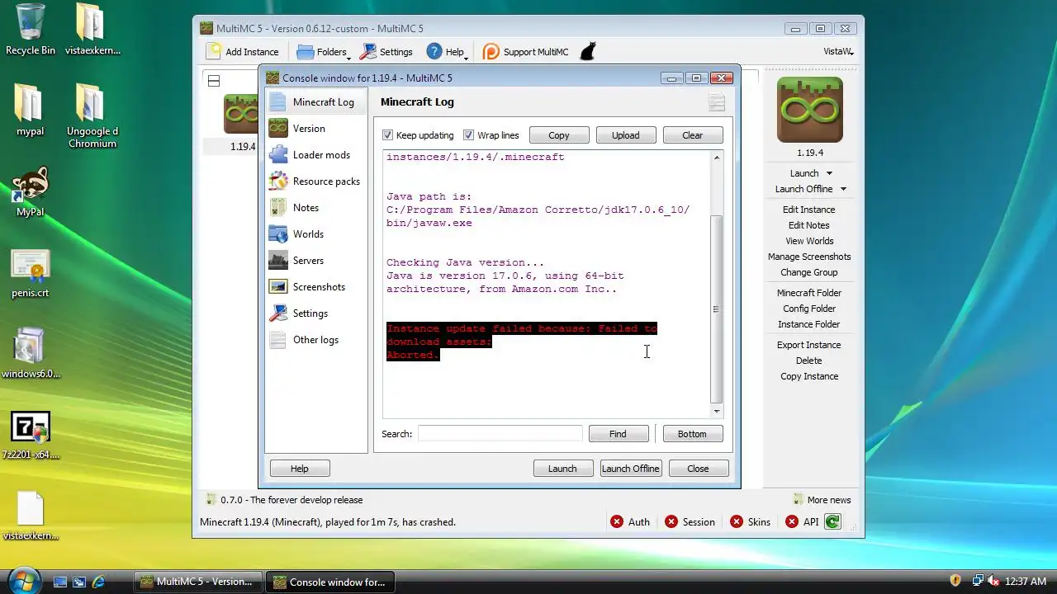Click the log Search input field

click(500, 434)
